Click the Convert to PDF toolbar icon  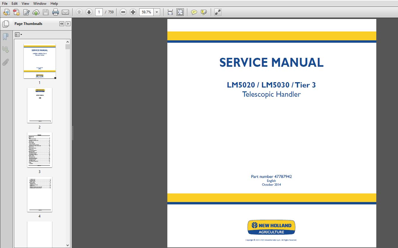point(16,12)
